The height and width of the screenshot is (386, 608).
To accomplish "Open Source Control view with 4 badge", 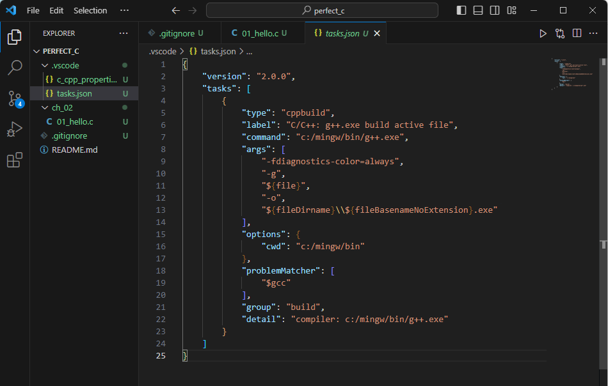I will tap(15, 98).
